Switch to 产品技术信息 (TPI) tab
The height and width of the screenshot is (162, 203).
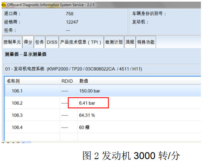(81, 42)
